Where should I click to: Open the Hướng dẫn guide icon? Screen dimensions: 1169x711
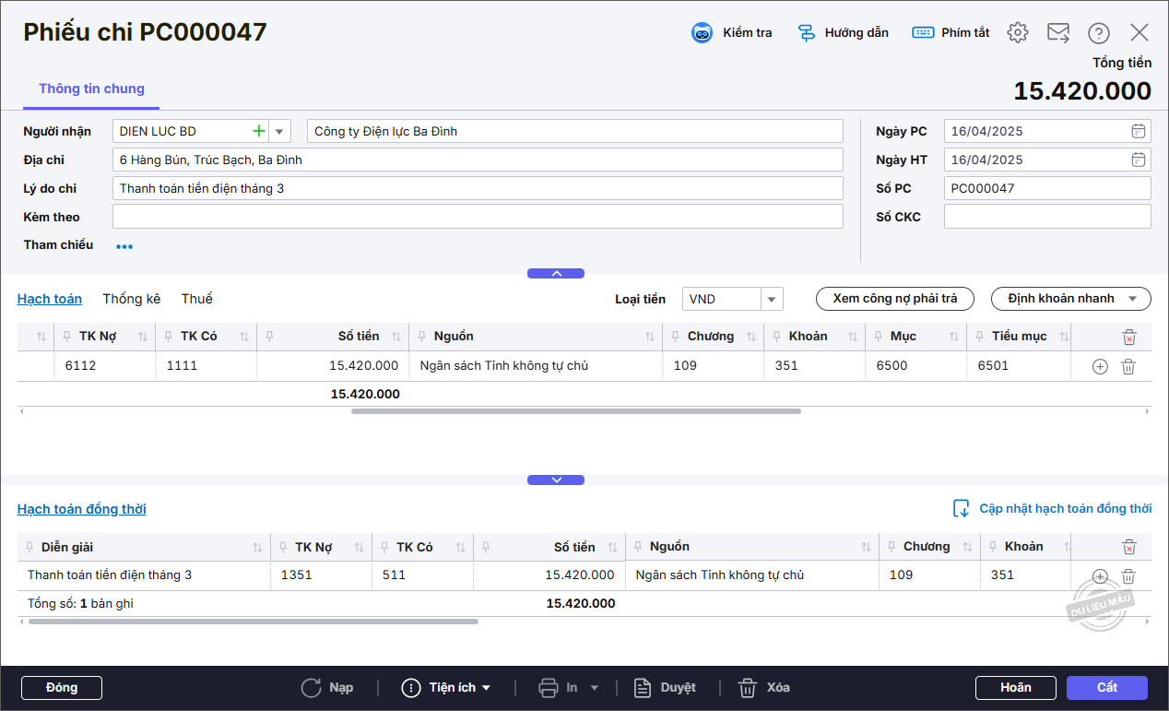point(807,33)
